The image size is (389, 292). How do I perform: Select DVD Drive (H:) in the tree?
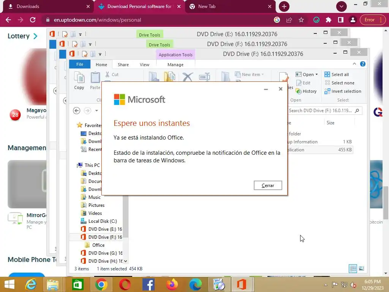(101, 261)
